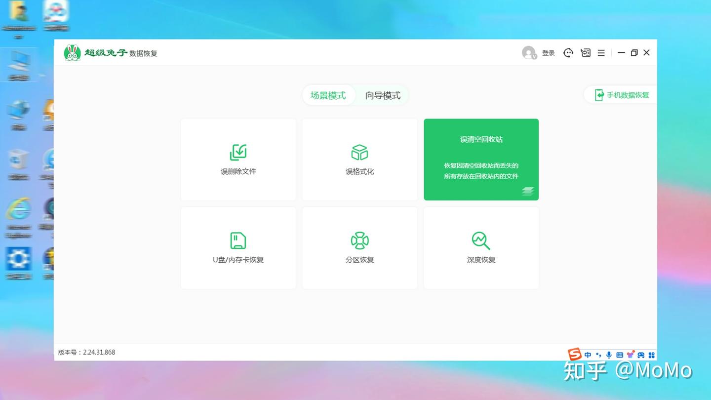
Task: Click the Sogou input method logo
Action: click(x=574, y=354)
